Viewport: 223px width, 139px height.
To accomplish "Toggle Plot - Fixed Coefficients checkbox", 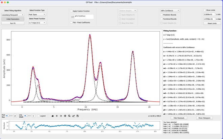I will [72, 23].
